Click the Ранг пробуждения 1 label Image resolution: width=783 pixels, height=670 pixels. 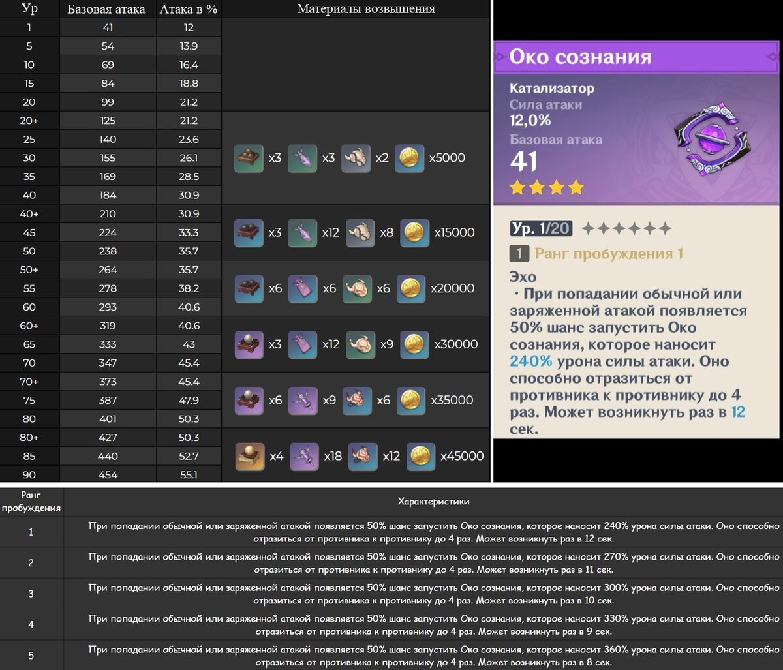[x=609, y=254]
